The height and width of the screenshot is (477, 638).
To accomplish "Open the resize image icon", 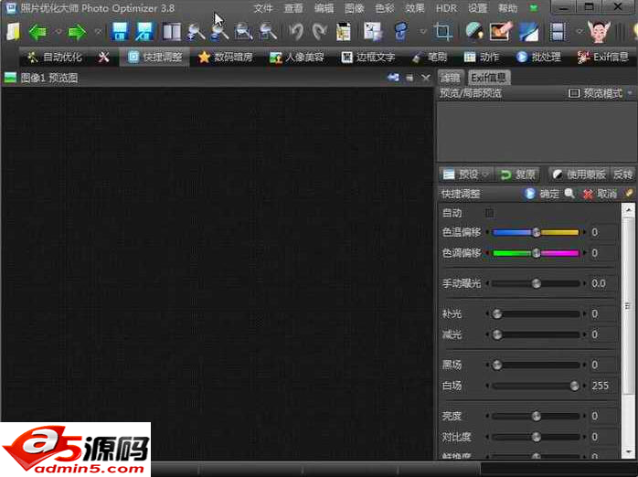I will tap(373, 32).
